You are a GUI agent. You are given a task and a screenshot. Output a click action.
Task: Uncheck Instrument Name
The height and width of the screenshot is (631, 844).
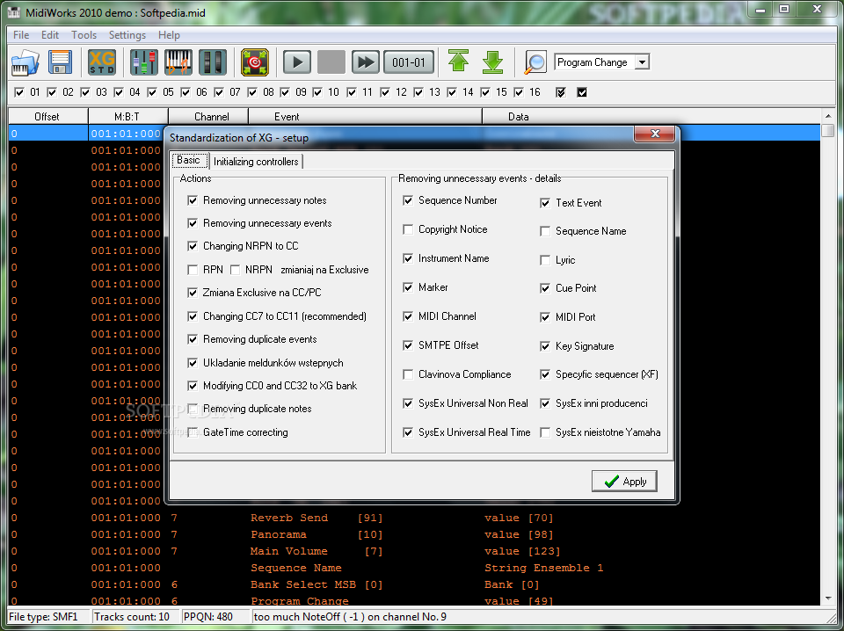408,258
